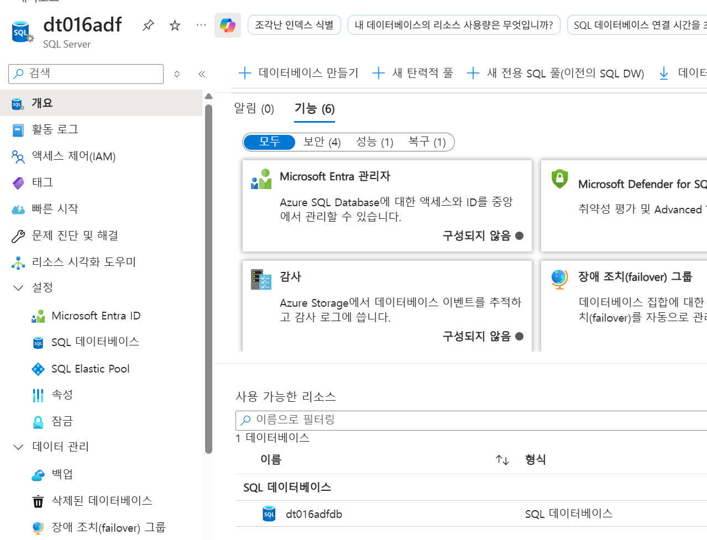Click the dt016adfdb database row icon
Screen dimensions: 707x540
coord(269,514)
